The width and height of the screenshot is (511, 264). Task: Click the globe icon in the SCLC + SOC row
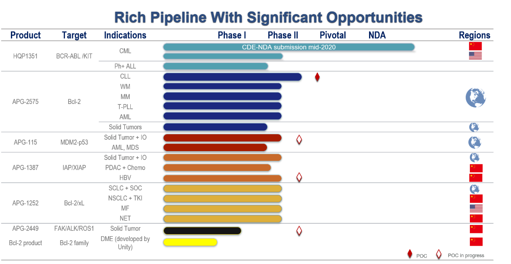coord(475,189)
